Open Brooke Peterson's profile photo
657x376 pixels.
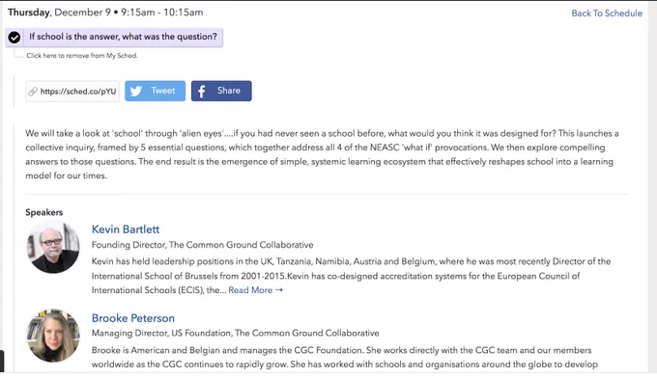(53, 336)
